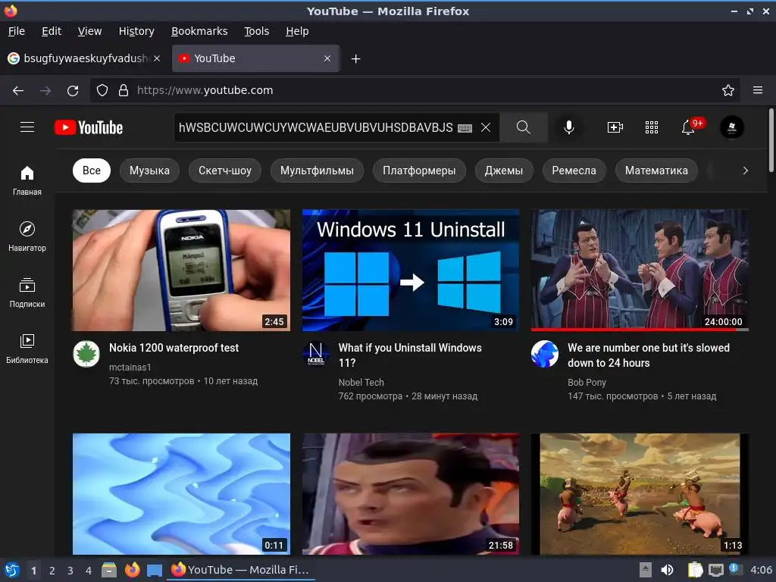776x582 pixels.
Task: Open Подписки in sidebar
Action: pyautogui.click(x=27, y=293)
